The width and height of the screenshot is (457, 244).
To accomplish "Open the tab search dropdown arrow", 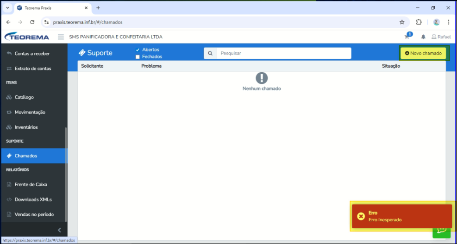I will pyautogui.click(x=7, y=8).
